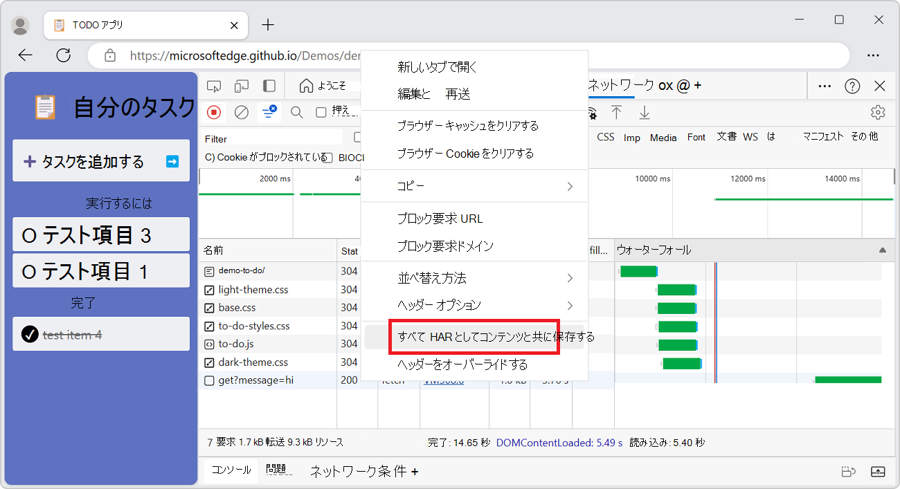The width and height of the screenshot is (900, 489).
Task: Check the テスト項目 3 task circle
Action: (29, 236)
